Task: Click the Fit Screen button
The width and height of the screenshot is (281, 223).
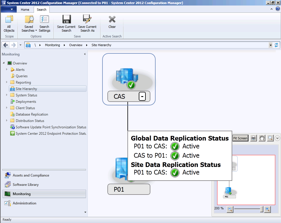Action: tap(240, 138)
